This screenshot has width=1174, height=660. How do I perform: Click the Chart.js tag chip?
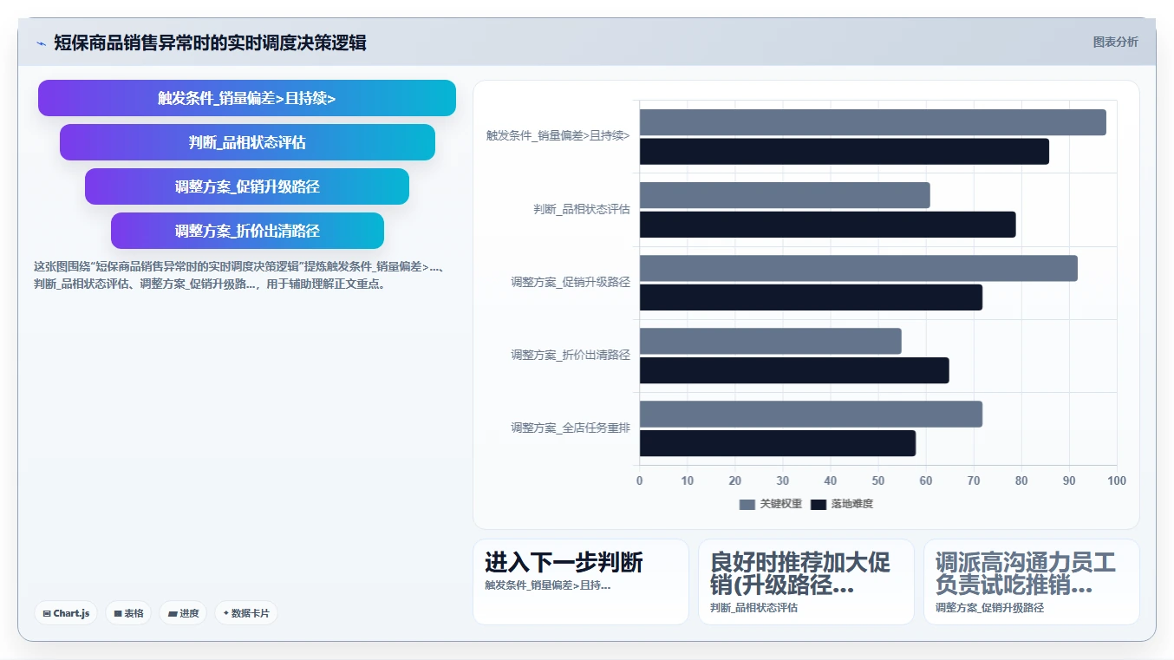point(66,613)
